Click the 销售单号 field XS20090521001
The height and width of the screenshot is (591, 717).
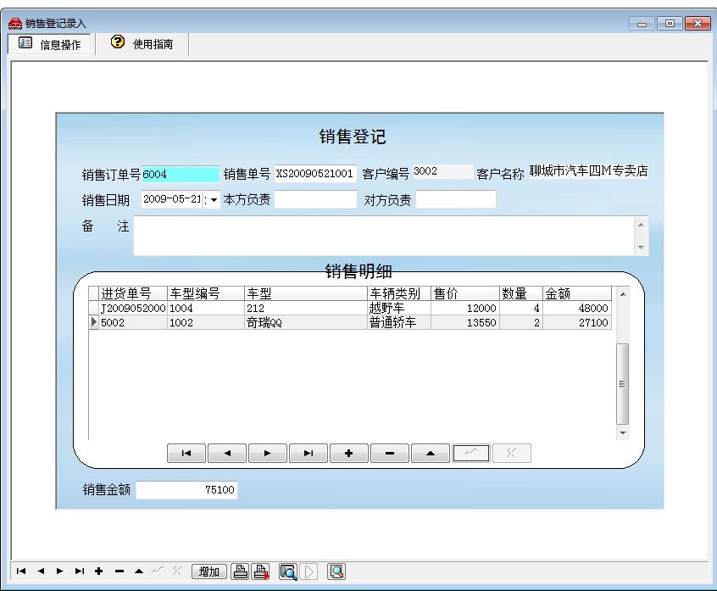pos(315,174)
